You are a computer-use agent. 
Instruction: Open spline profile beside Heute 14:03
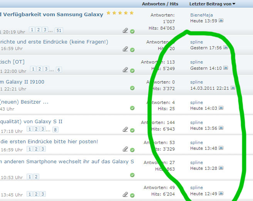[196, 102]
